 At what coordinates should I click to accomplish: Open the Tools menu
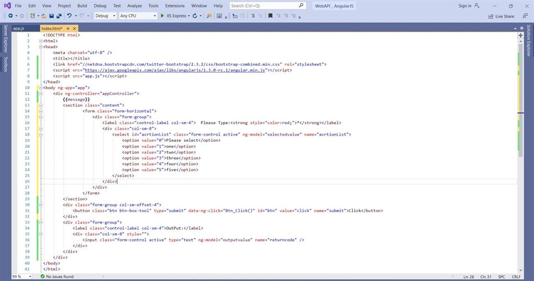153,6
